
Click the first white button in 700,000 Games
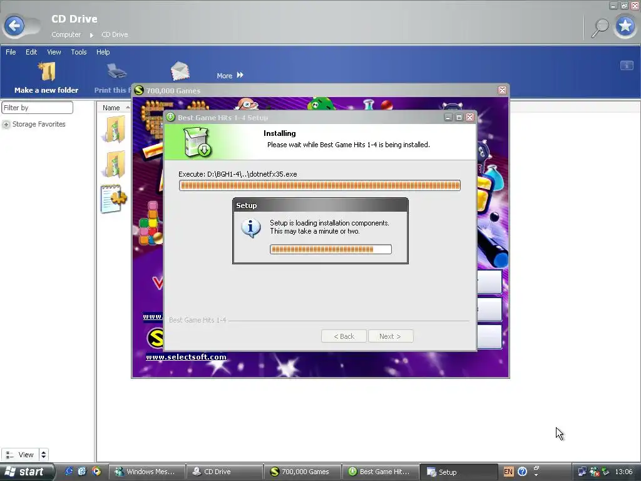(490, 281)
